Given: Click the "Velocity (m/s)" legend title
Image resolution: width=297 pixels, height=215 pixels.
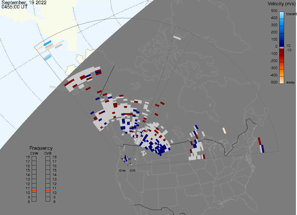Looking at the screenshot, I should click(x=282, y=4).
